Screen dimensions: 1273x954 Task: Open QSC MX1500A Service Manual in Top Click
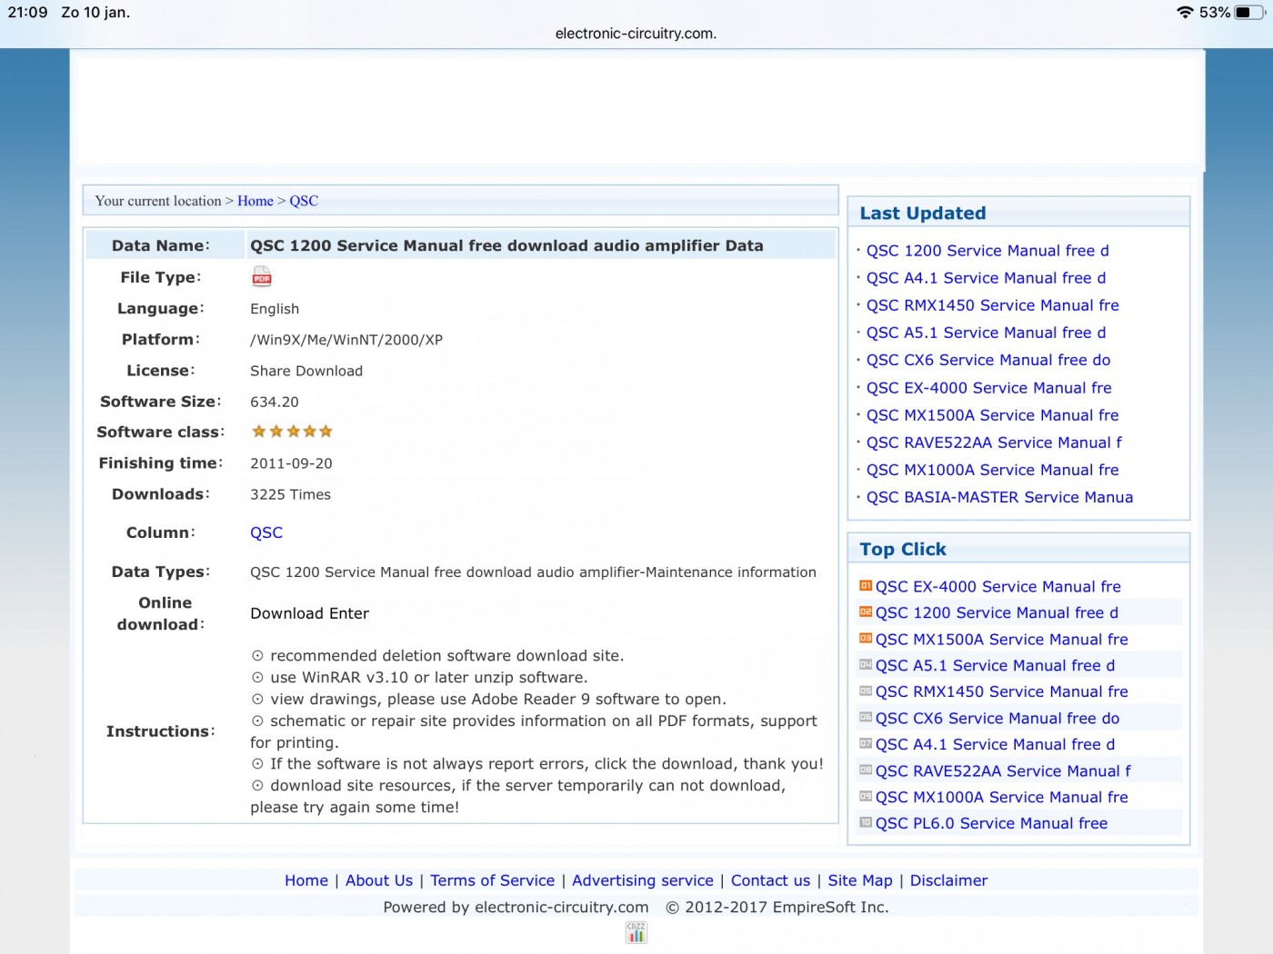[x=1001, y=640]
